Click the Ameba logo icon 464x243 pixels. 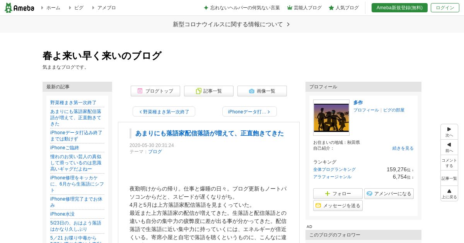tap(19, 8)
